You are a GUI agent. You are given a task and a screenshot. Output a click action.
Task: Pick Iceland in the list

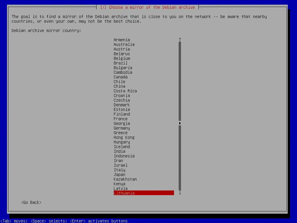122,147
